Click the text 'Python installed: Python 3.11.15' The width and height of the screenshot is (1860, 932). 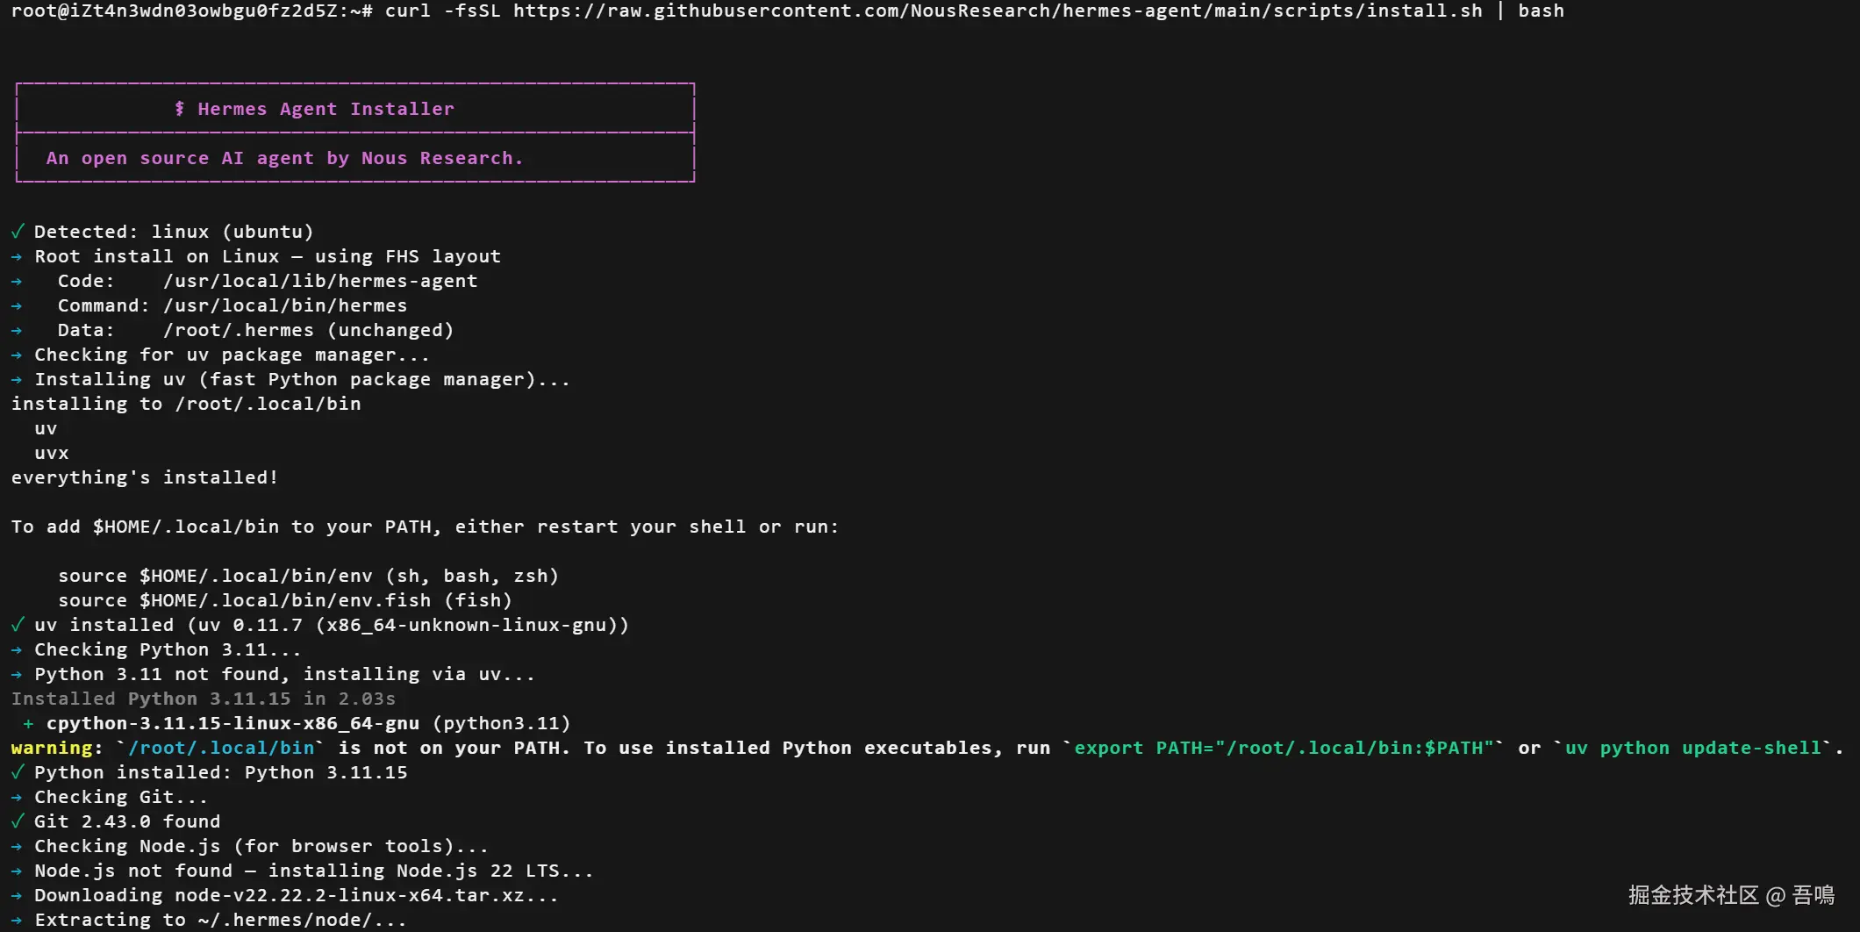[221, 772]
